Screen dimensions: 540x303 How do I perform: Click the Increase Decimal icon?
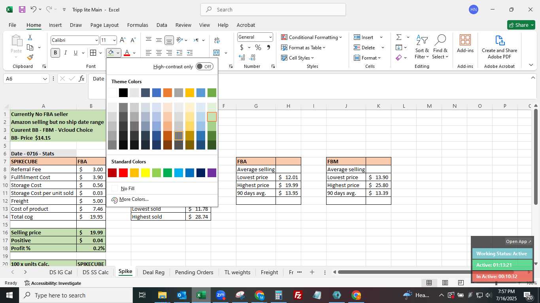click(x=242, y=58)
